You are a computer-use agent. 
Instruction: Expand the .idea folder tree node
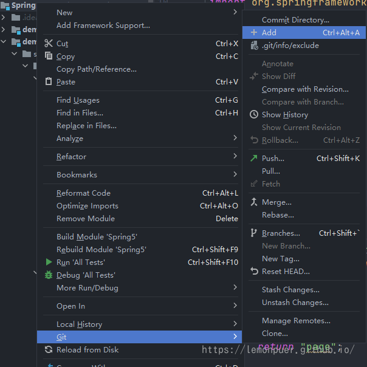3,18
